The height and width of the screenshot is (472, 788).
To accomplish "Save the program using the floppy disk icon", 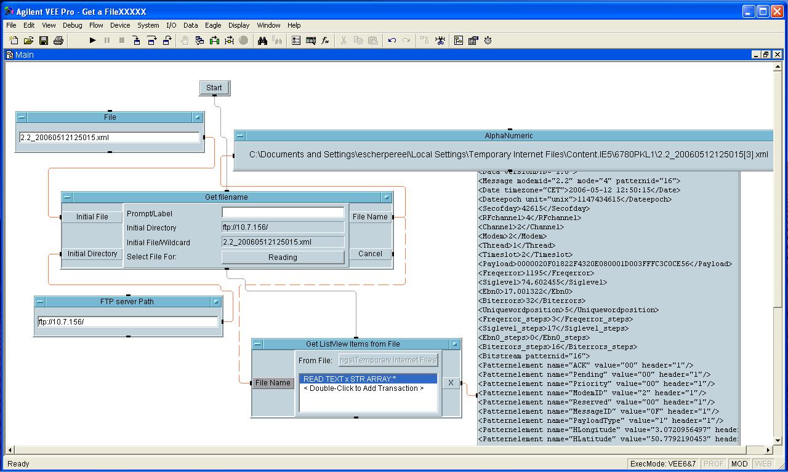I will point(43,41).
